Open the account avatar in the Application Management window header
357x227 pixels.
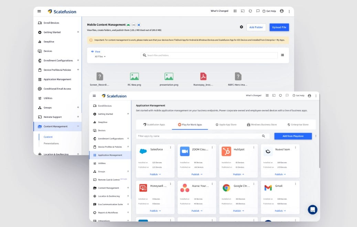(310, 96)
